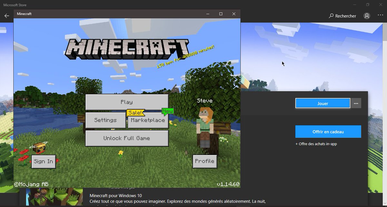Go back in Microsoft Store

tap(6, 16)
